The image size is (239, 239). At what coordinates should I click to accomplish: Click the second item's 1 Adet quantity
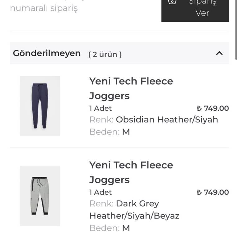(x=101, y=192)
